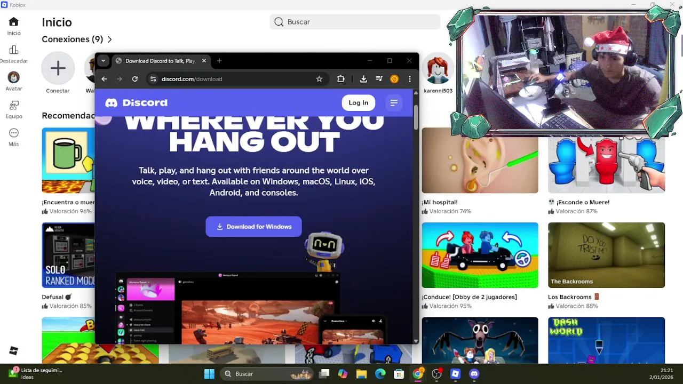Screen dimensions: 683x384
Task: Open a new Chrome tab with plus
Action: click(x=219, y=61)
